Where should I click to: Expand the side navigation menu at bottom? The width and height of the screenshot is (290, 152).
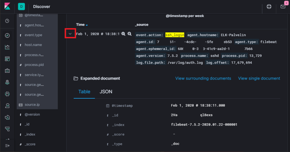point(7,145)
